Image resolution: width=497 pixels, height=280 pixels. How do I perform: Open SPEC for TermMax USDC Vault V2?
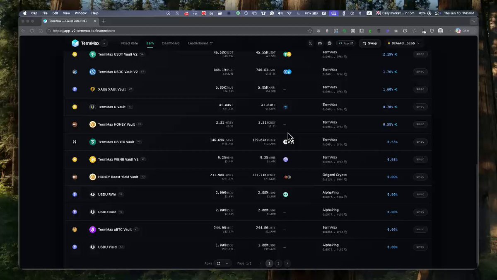coord(420,72)
